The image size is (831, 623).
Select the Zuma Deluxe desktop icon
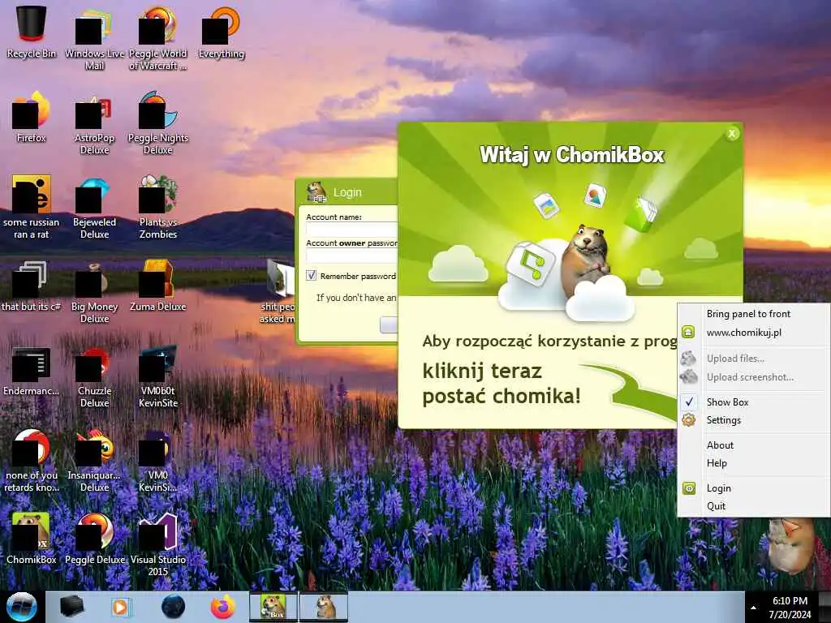(x=158, y=285)
